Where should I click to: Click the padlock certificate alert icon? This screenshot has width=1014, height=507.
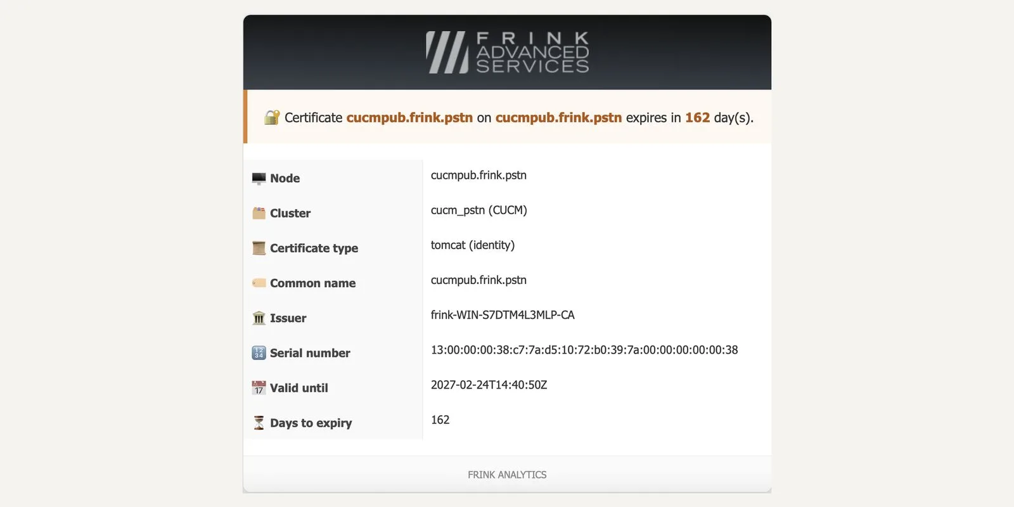pos(272,117)
